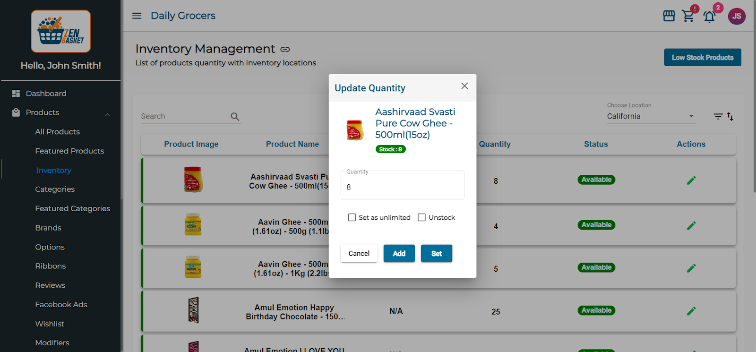
Task: Click the store front icon in header
Action: (x=669, y=16)
